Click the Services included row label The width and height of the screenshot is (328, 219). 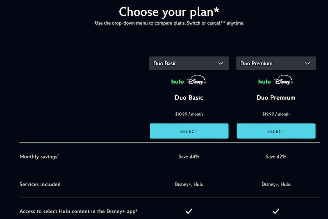(x=40, y=184)
